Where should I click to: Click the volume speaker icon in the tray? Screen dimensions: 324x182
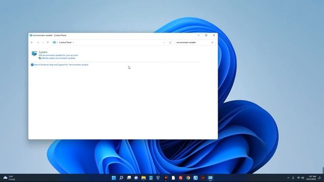click(x=303, y=178)
